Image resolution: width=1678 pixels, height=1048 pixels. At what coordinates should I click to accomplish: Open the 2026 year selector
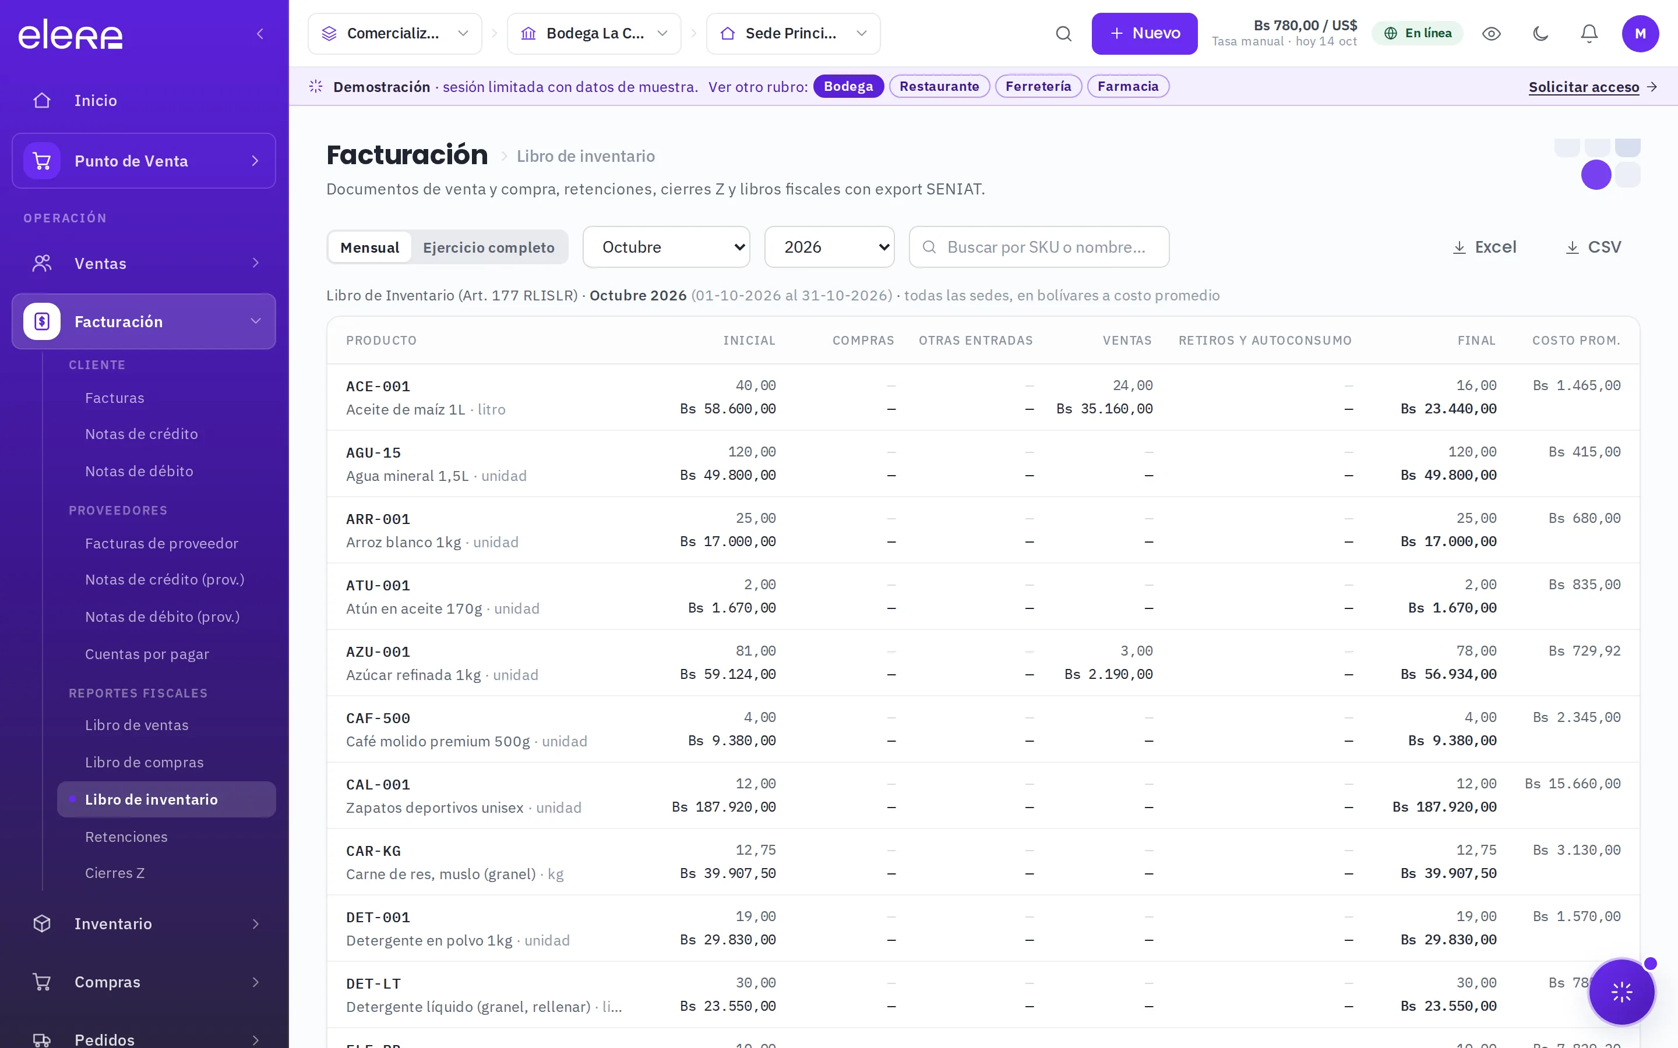(x=829, y=247)
